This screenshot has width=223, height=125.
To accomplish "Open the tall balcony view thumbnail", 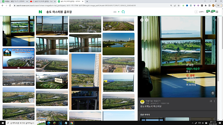I will 85,82.
